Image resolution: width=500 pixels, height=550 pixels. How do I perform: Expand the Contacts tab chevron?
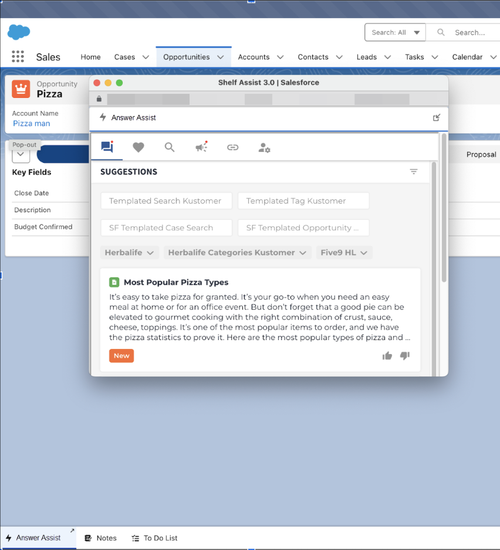(339, 57)
